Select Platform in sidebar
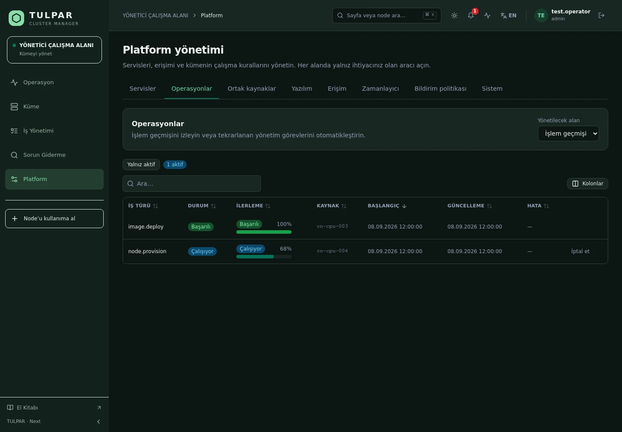Viewport: 622px width, 432px height. [54, 179]
